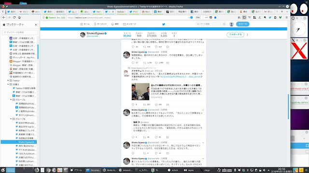Screen dimensions: 309x173
Task: Open the モーメント navigation item
Action: (100, 24)
